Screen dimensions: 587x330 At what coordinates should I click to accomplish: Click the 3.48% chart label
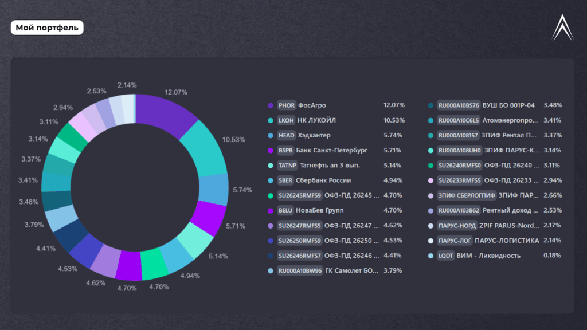coord(29,202)
